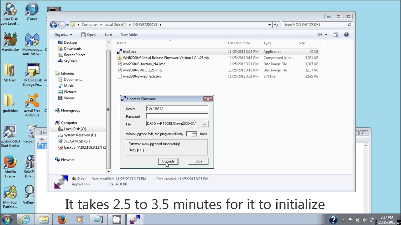Click the Server address field

click(x=177, y=108)
